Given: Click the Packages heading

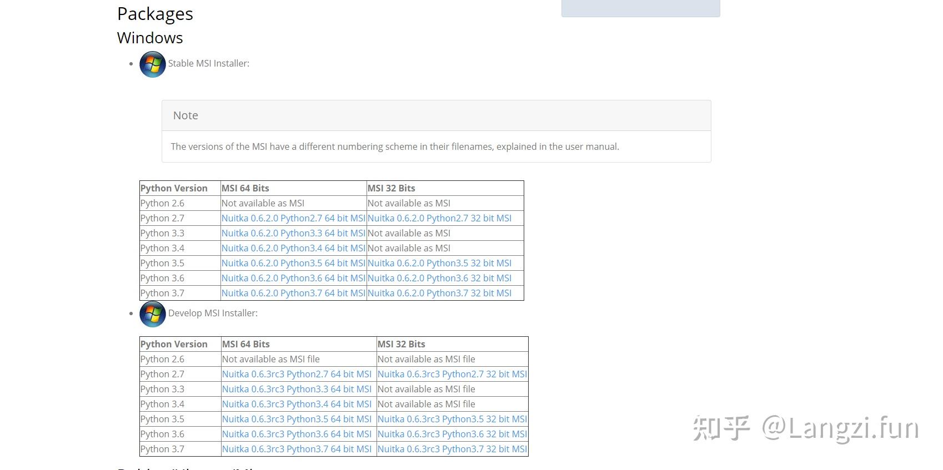Looking at the screenshot, I should (x=155, y=14).
